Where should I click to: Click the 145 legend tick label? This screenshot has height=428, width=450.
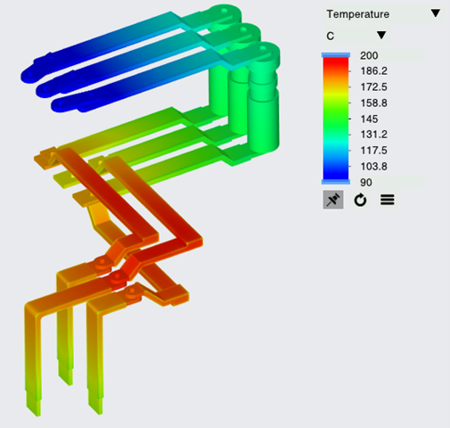pyautogui.click(x=369, y=119)
